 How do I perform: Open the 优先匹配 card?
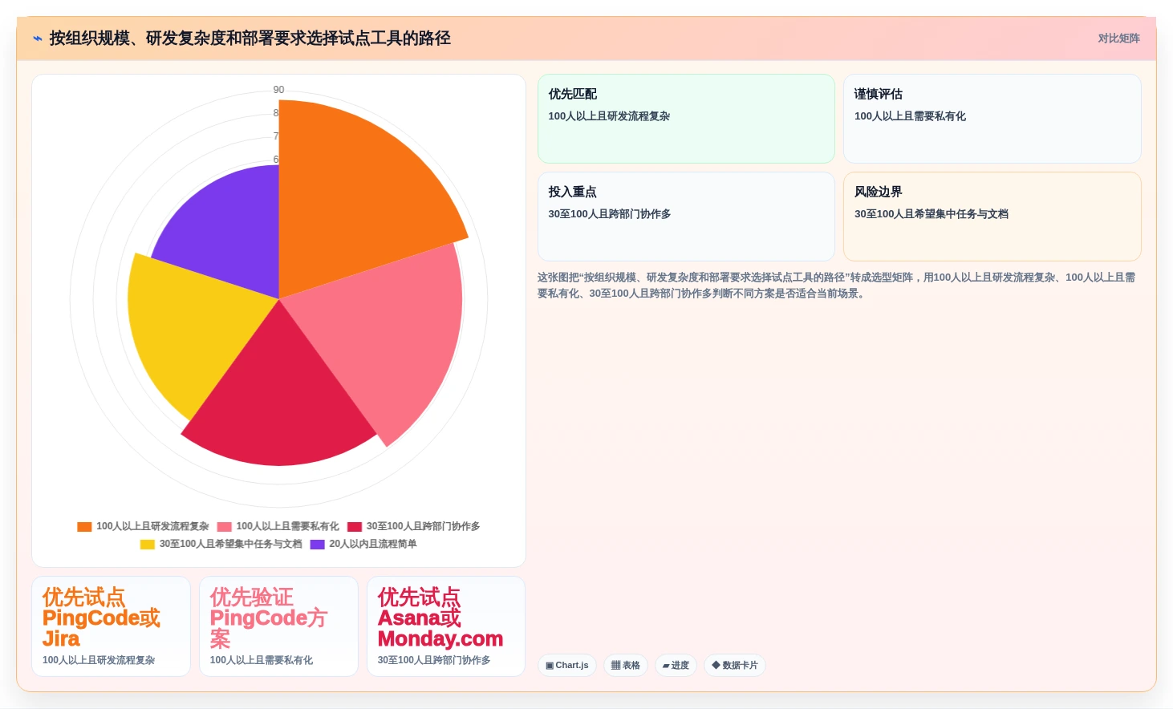coord(686,119)
